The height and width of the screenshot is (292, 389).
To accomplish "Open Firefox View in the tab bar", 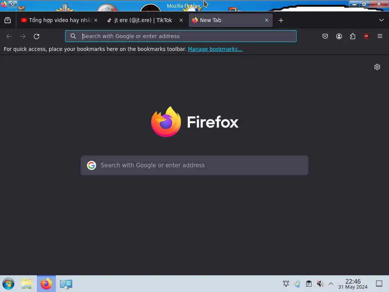I will point(8,21).
